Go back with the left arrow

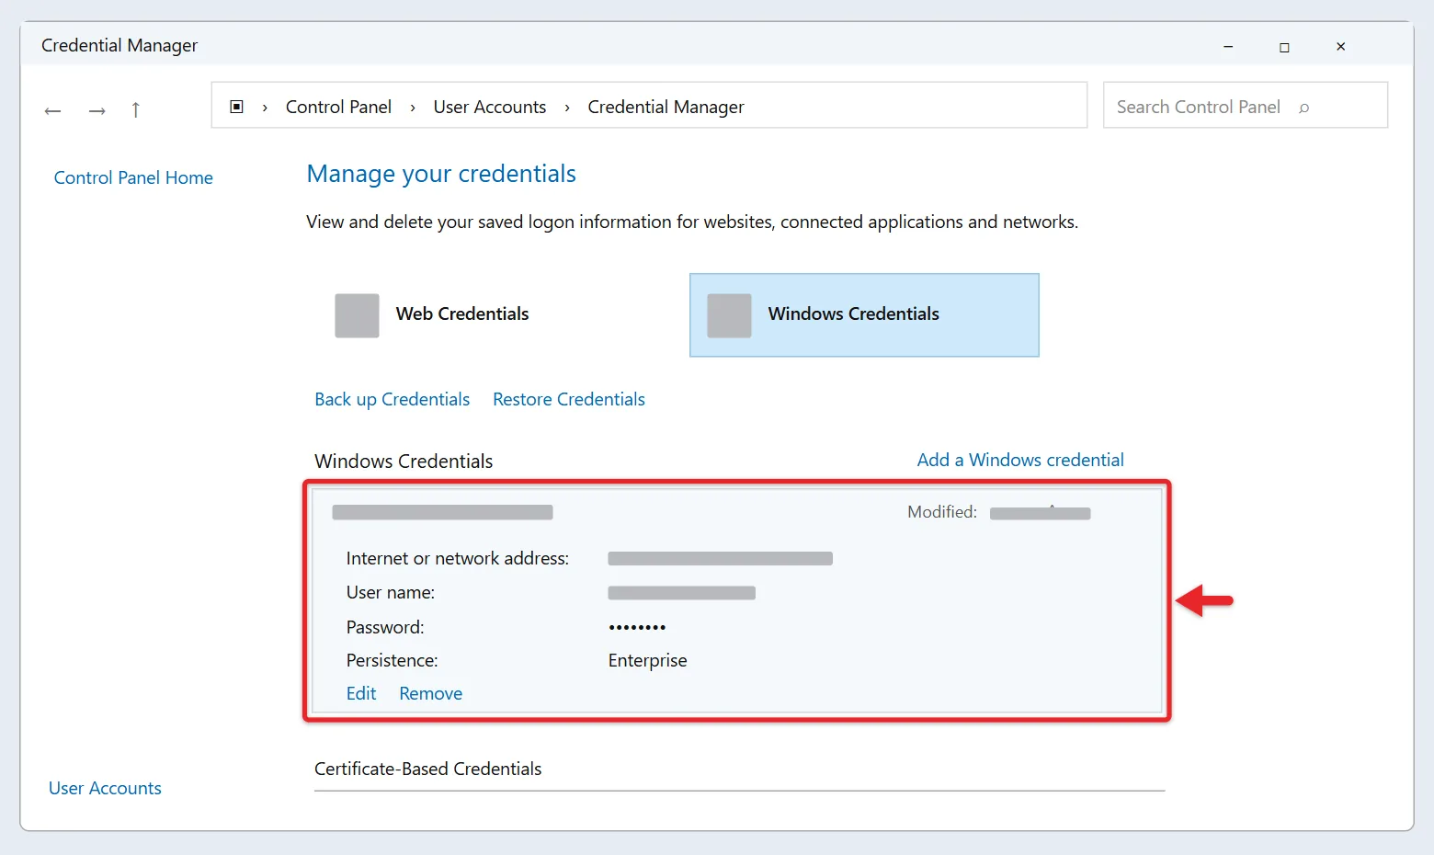52,111
